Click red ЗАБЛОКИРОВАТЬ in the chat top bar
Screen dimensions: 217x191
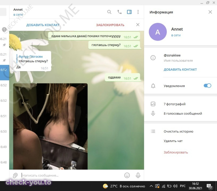110,25
